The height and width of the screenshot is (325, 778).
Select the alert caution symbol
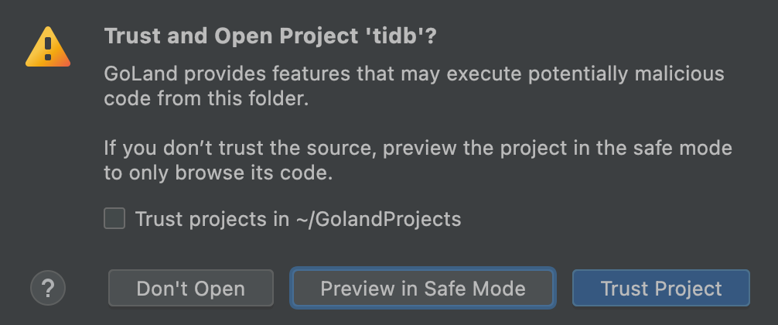(x=48, y=47)
